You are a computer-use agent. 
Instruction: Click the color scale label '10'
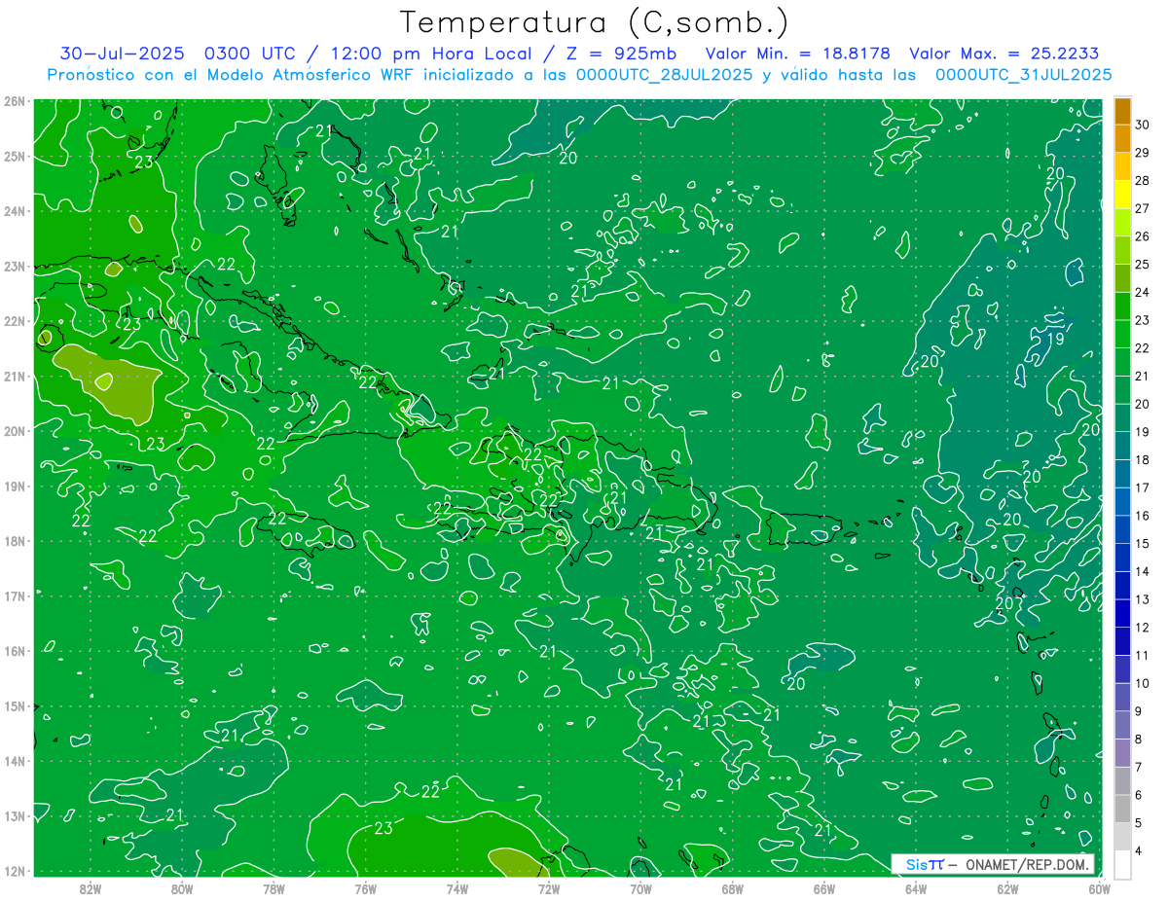(x=1143, y=683)
